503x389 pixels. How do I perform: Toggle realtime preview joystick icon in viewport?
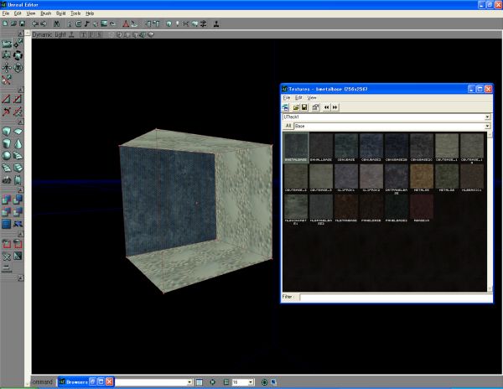click(72, 34)
